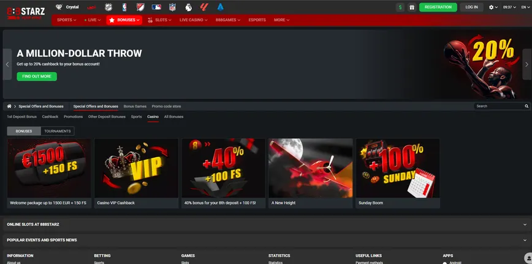The image size is (532, 264).
Task: Open the Sports menu
Action: (x=66, y=20)
